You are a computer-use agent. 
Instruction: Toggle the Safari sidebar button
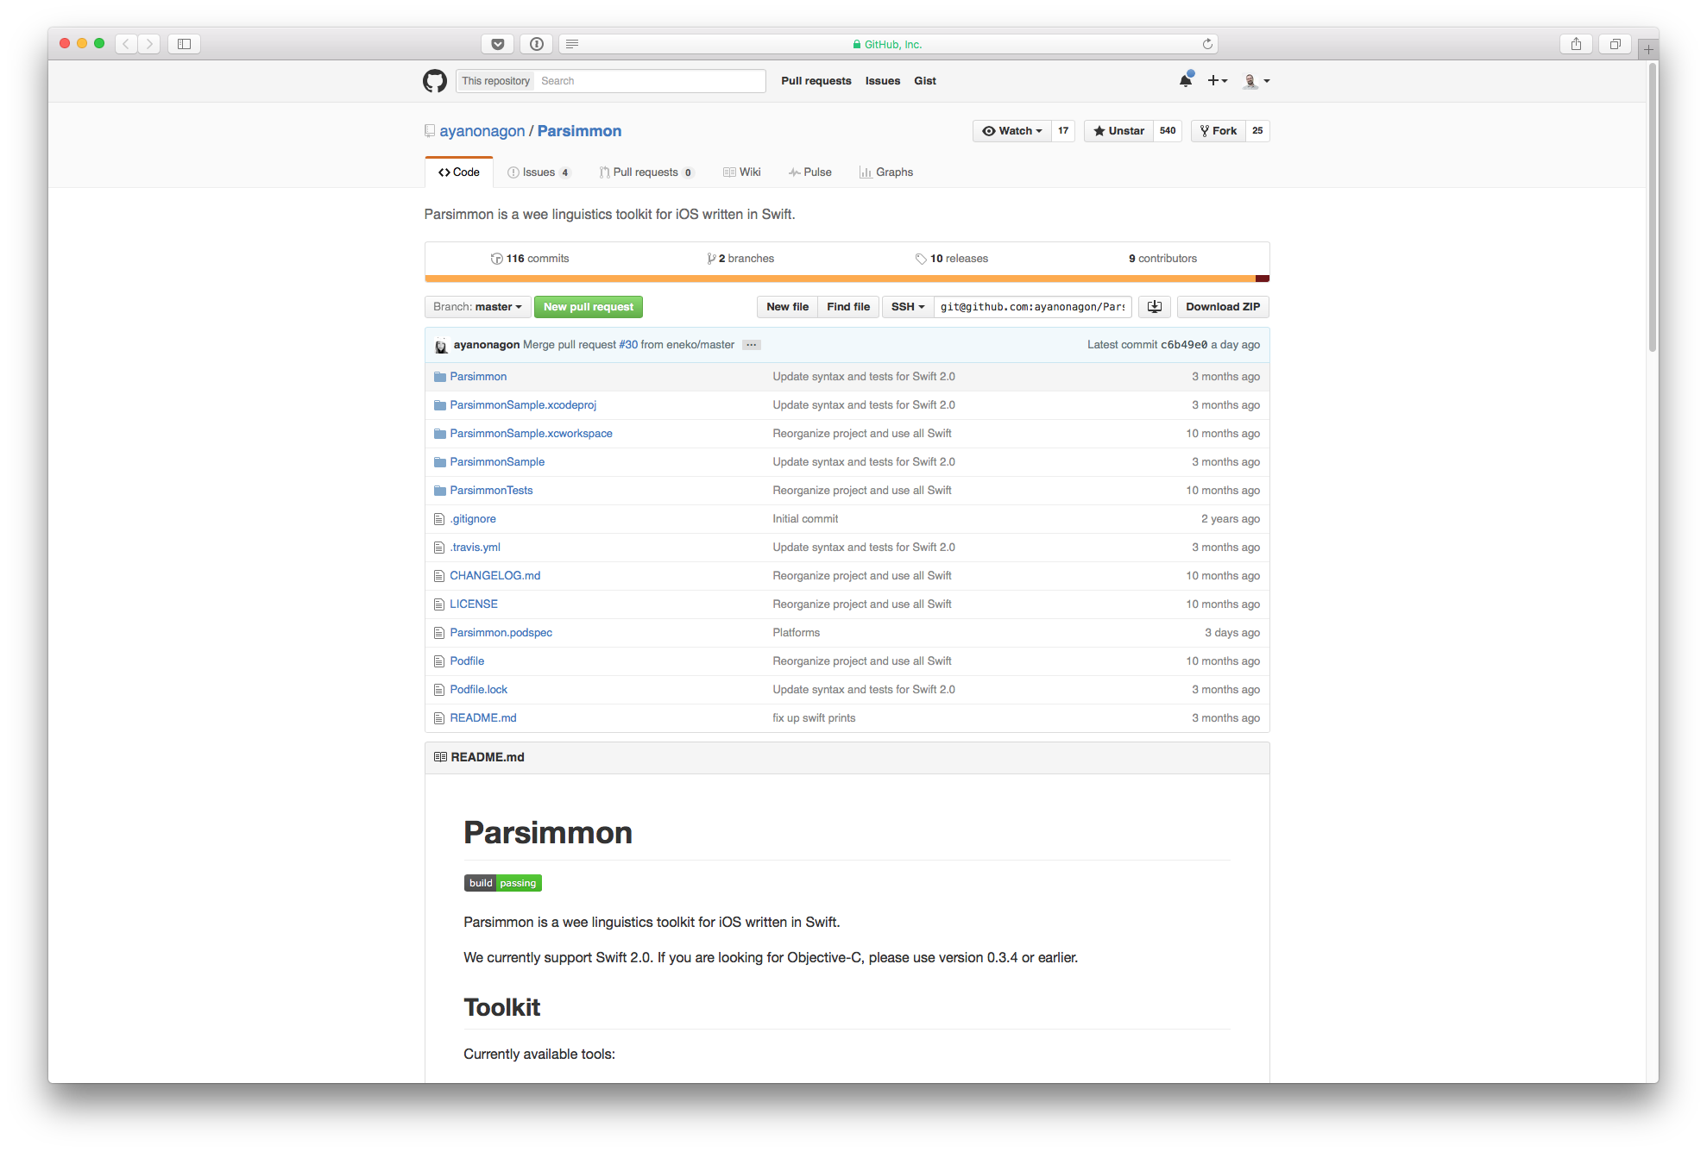(184, 44)
